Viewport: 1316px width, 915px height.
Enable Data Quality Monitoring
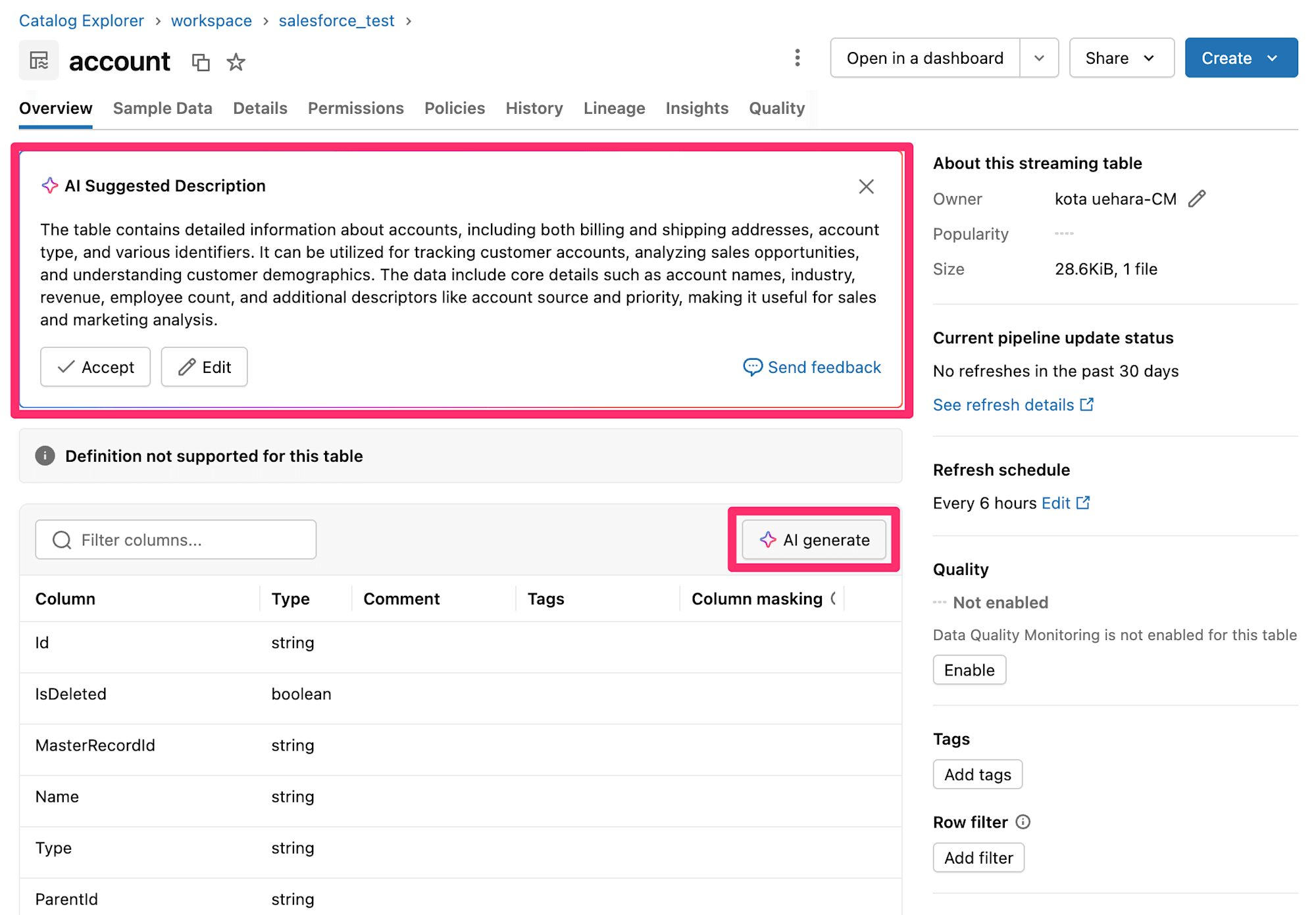pos(969,670)
